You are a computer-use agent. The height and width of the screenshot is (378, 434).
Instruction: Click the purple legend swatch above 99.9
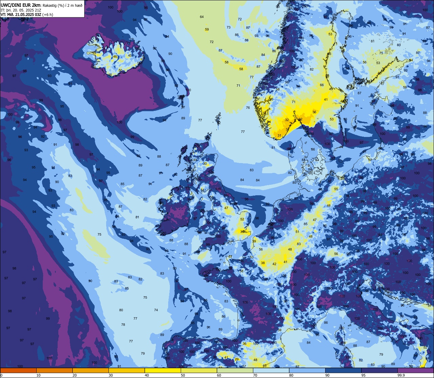(415, 371)
